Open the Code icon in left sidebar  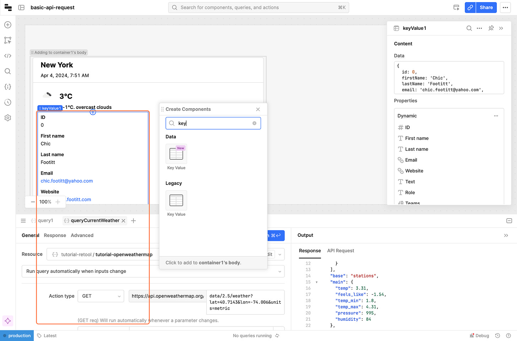pyautogui.click(x=8, y=56)
